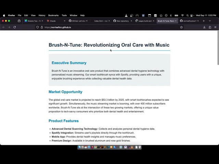The width and height of the screenshot is (219, 164).
Task: Open Launchpad from the Dock
Action: coord(82,147)
